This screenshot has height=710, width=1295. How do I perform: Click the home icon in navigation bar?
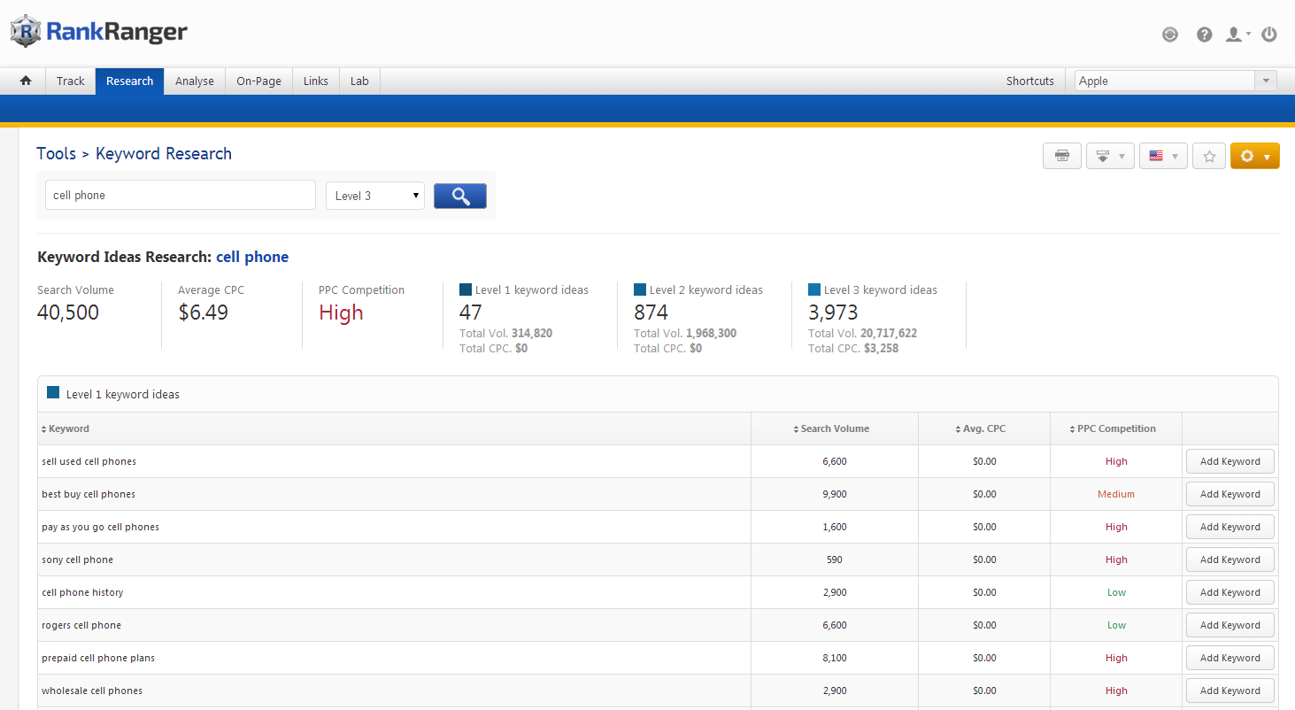click(26, 81)
